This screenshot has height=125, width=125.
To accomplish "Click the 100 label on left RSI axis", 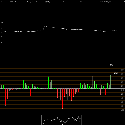I will click(x=2, y=23).
